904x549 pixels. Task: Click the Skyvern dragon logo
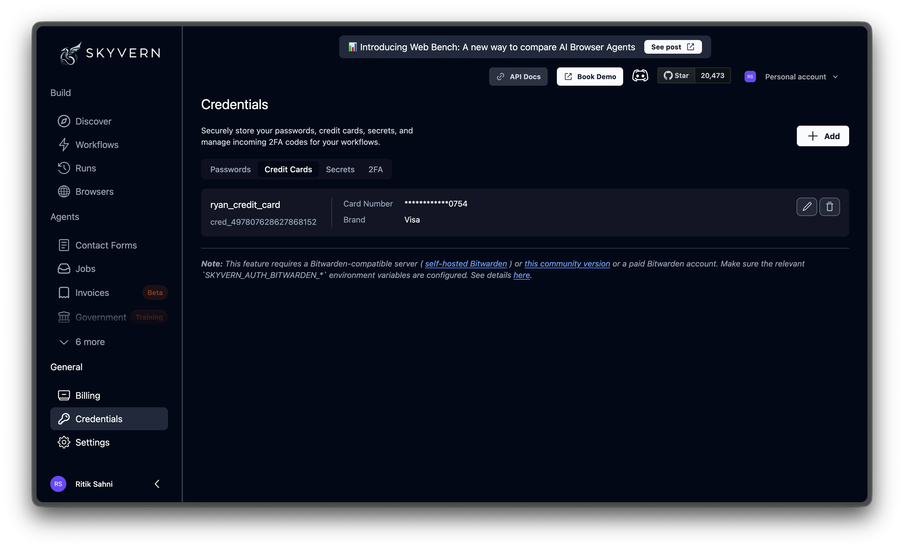tap(71, 53)
